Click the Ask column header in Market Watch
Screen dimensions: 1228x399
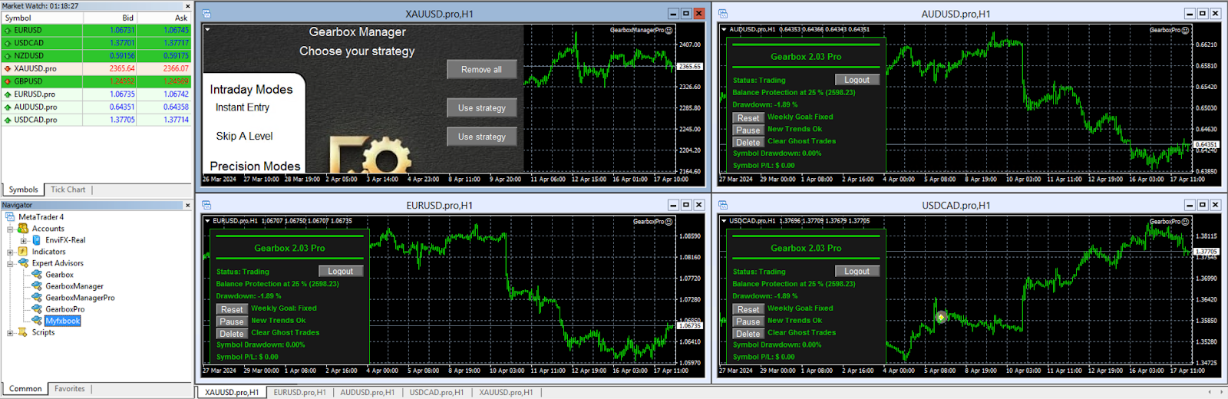[163, 18]
